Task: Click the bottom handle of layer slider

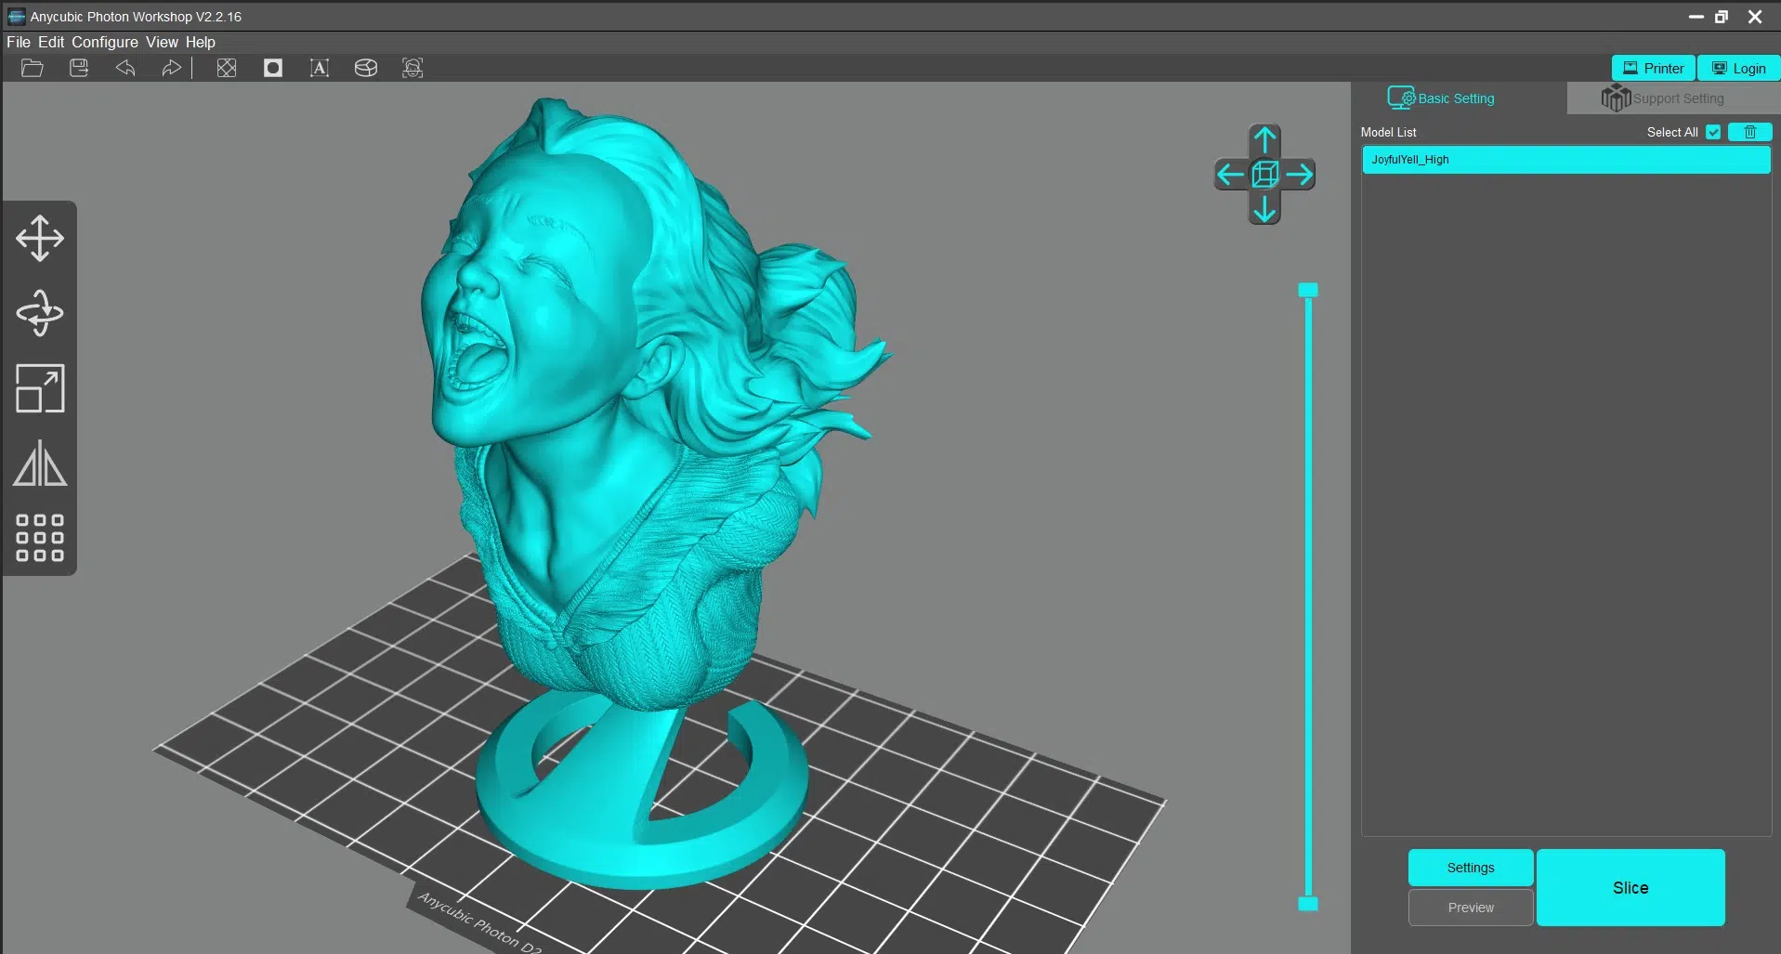Action: pyautogui.click(x=1308, y=904)
